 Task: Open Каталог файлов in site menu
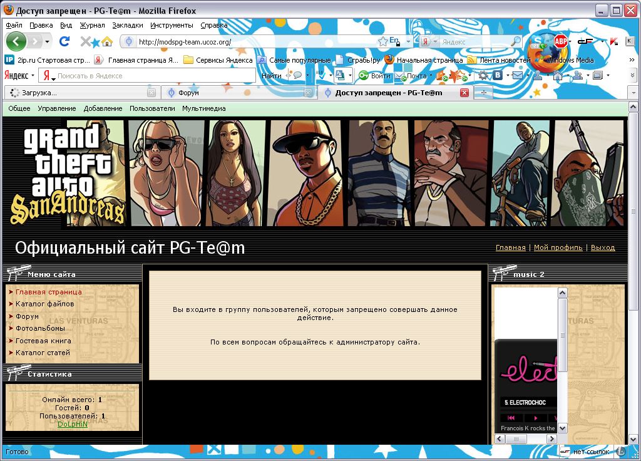point(45,304)
